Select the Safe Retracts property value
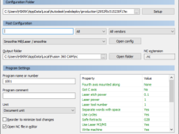The height and width of the screenshot is (134, 179). click(x=147, y=119)
